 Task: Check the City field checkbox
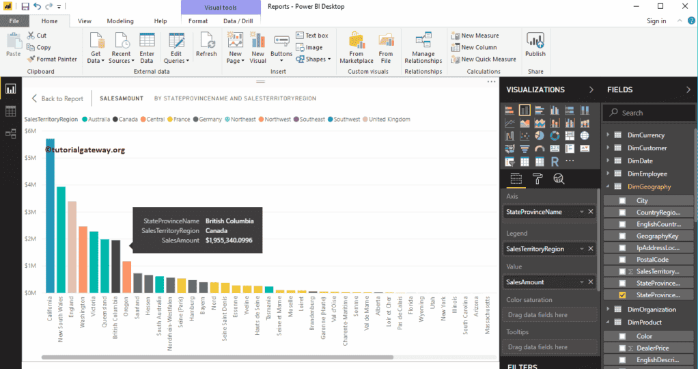(622, 200)
